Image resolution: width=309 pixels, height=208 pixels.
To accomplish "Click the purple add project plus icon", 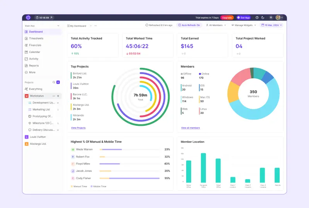I will tap(58, 82).
